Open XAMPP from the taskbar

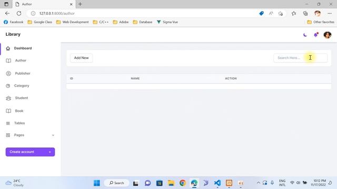229,183
